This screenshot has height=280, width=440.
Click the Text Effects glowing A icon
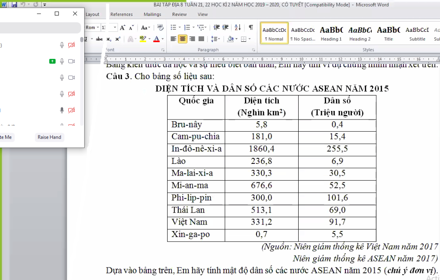[131, 39]
